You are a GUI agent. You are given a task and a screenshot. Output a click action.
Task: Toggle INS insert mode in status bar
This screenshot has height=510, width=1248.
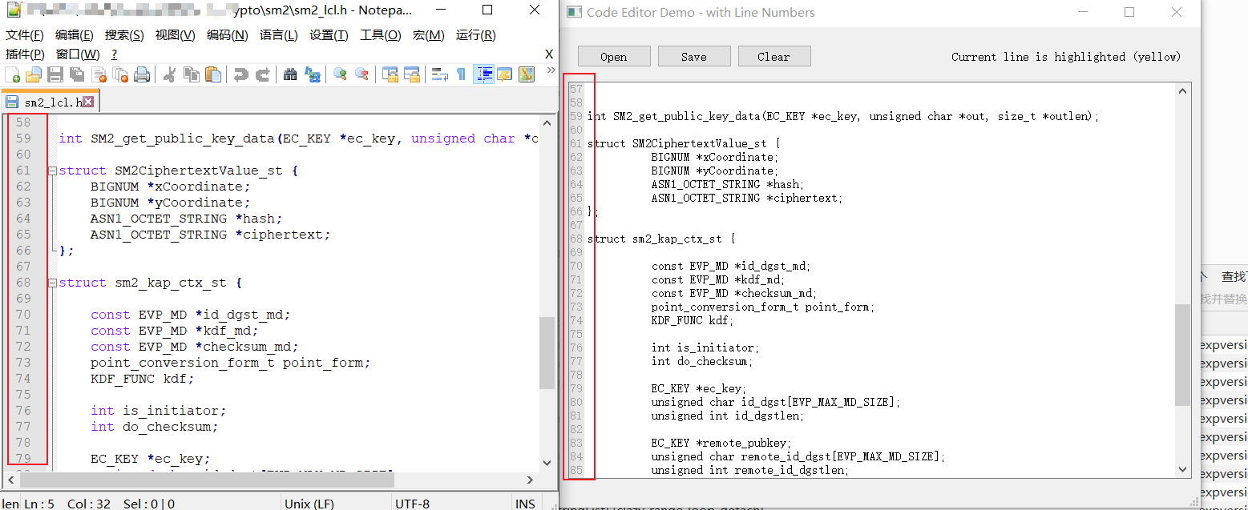(x=526, y=504)
